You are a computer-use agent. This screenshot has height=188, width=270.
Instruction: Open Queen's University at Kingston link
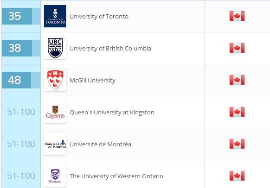[112, 113]
